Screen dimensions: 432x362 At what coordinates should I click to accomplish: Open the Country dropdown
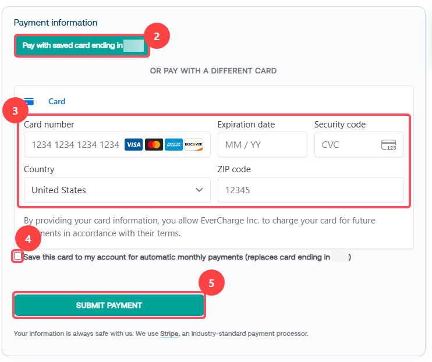point(118,190)
